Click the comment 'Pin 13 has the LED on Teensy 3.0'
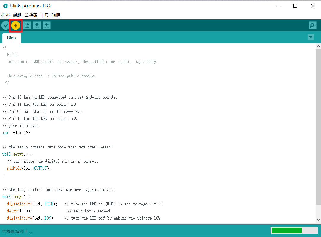This screenshot has height=237, width=321. coord(40,118)
